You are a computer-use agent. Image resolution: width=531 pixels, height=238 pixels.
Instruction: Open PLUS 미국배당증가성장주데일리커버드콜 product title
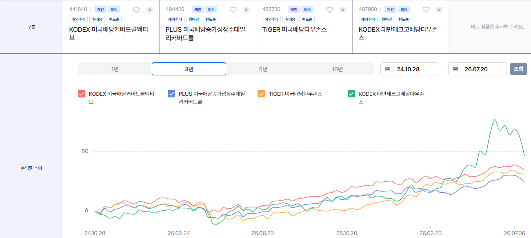(x=206, y=34)
